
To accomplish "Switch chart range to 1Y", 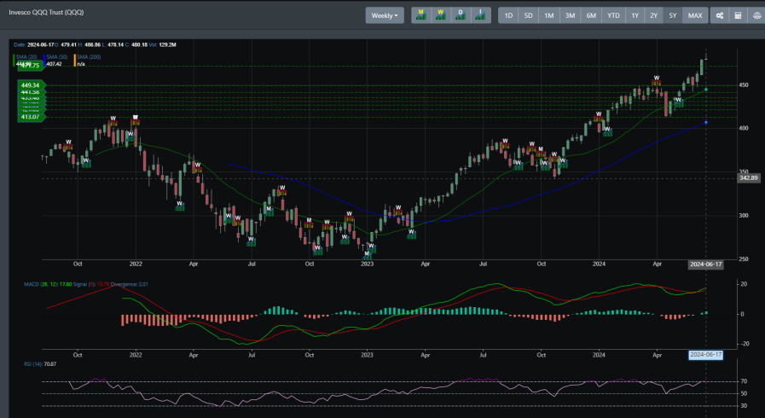I will click(x=635, y=15).
